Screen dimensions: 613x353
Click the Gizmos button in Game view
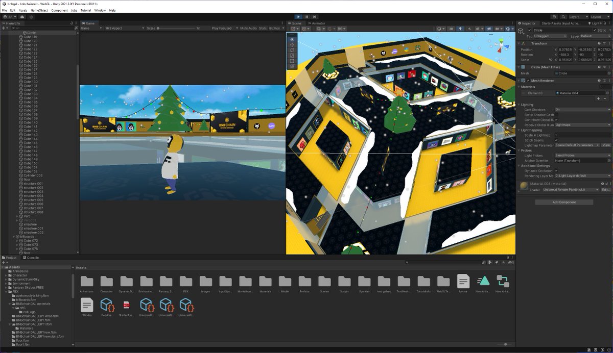[x=275, y=28]
